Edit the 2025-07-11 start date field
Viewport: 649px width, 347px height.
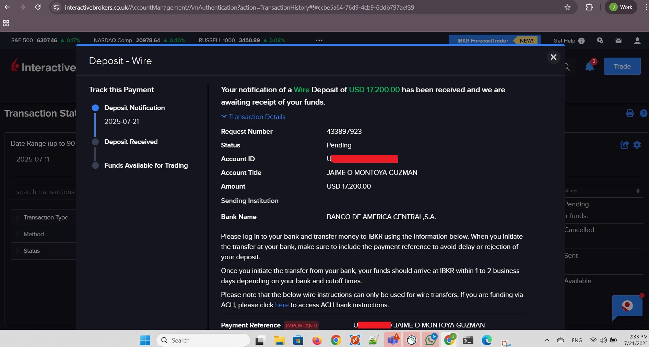(44, 159)
